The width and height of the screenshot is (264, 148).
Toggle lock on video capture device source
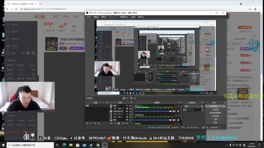point(130,111)
